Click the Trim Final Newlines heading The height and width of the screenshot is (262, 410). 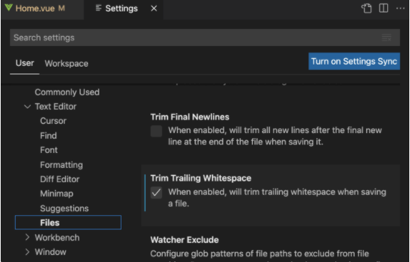pos(190,117)
